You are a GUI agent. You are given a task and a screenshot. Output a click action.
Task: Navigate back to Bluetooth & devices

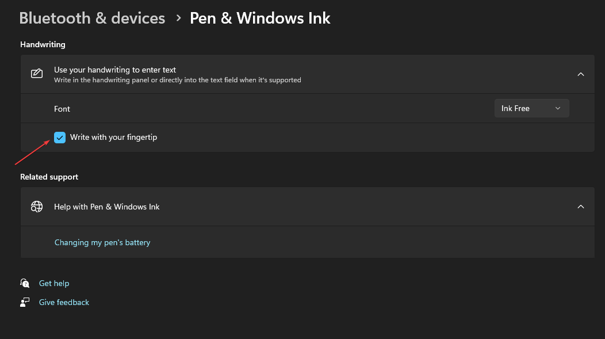(91, 18)
